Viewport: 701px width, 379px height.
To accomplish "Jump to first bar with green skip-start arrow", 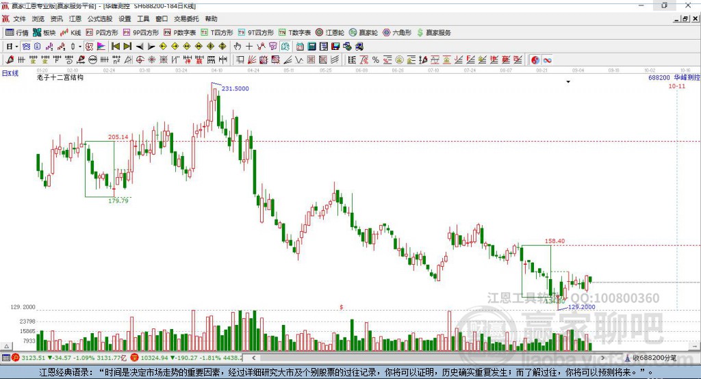I will point(115,47).
